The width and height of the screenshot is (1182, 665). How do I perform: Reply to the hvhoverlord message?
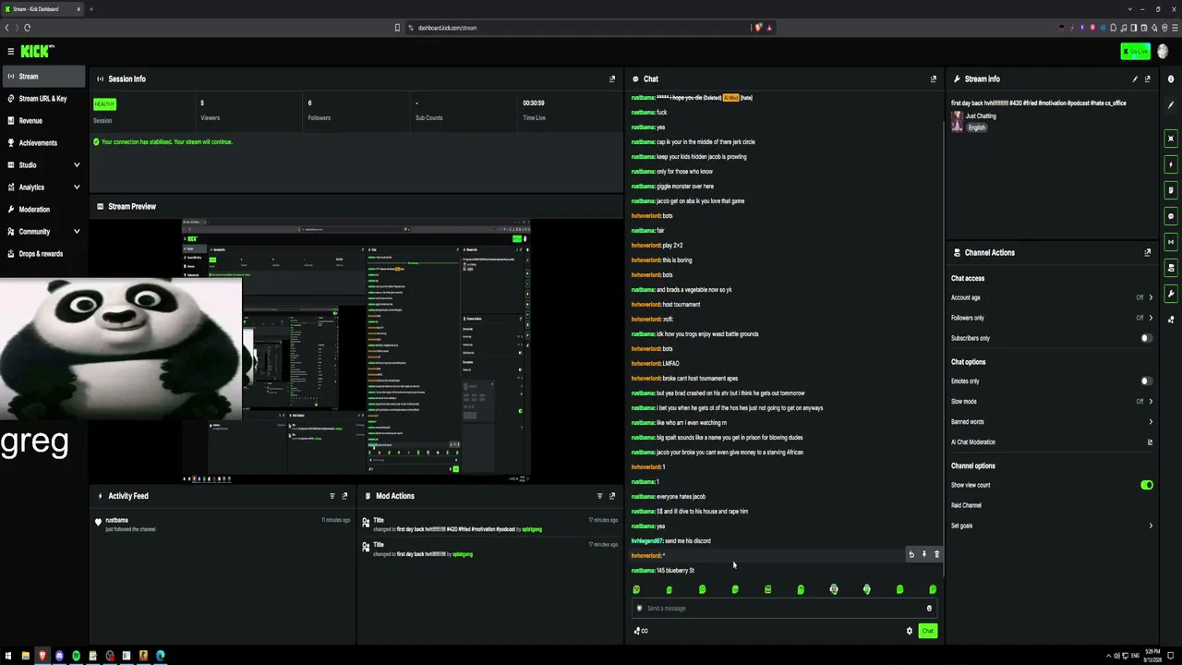[x=911, y=555]
